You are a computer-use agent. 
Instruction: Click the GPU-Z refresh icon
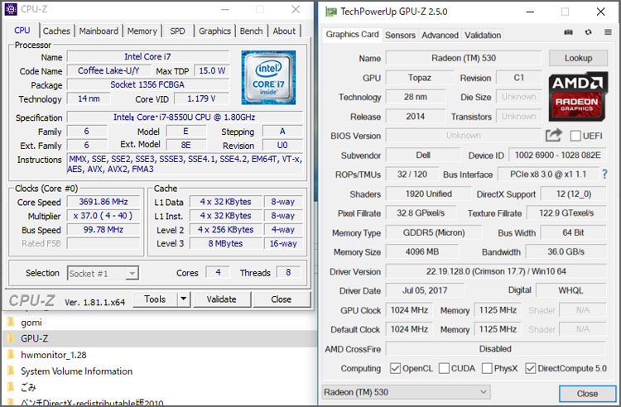(x=588, y=32)
